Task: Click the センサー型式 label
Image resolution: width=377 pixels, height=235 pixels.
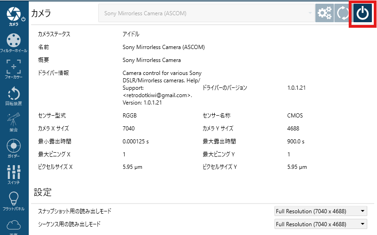Action: point(52,116)
